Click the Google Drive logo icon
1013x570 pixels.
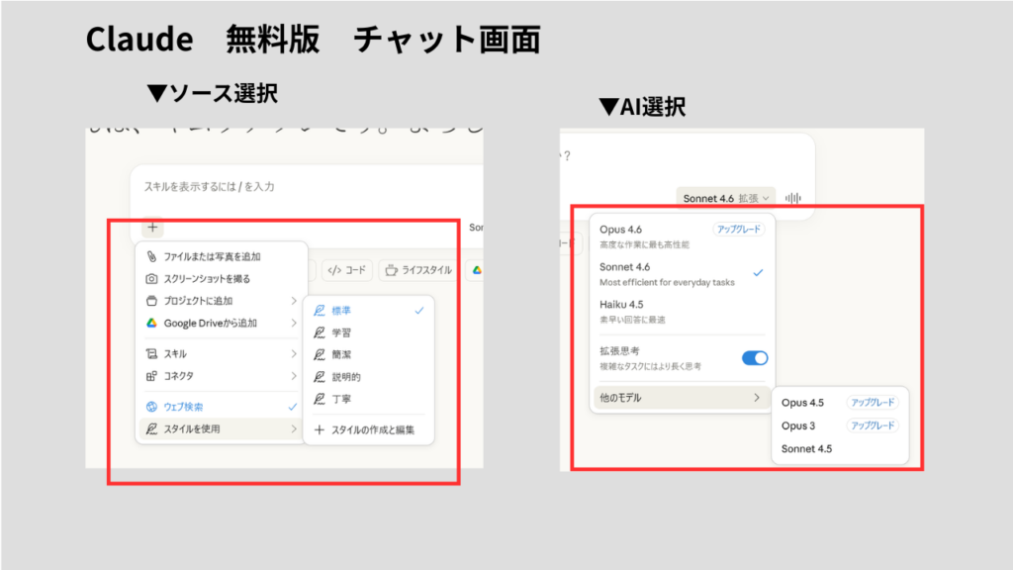coord(152,323)
